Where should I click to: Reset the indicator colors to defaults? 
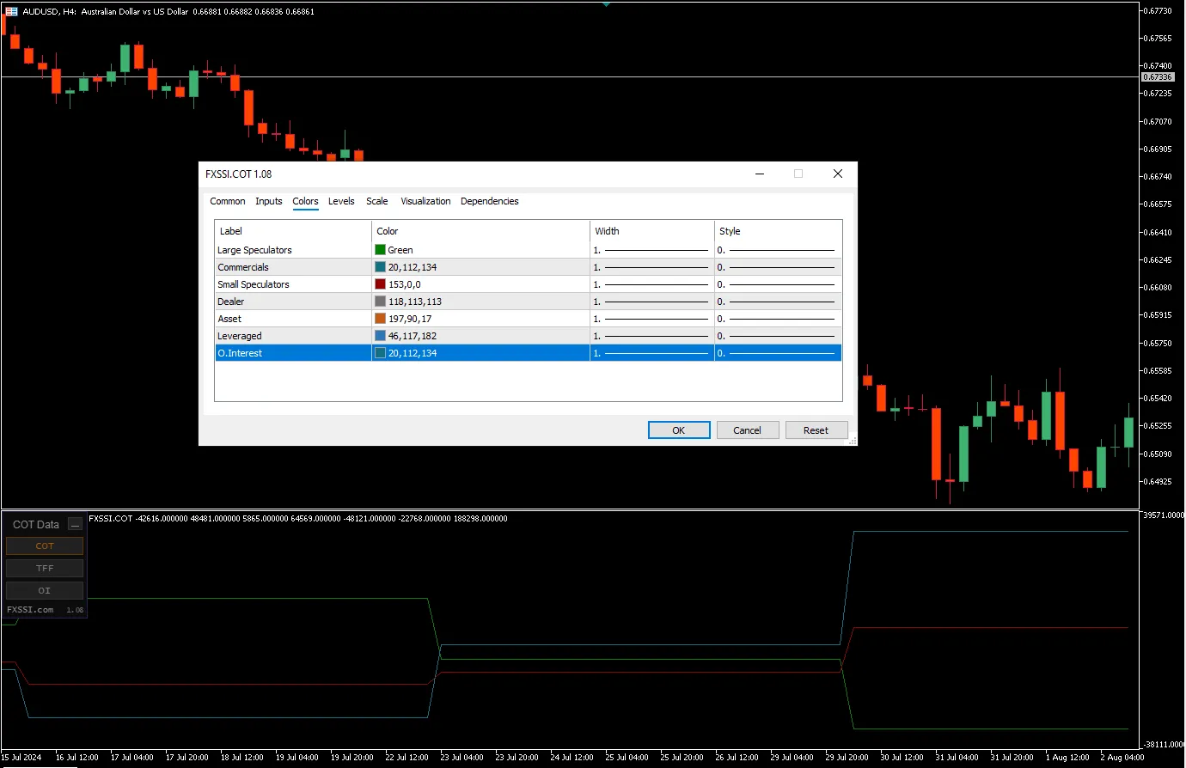[816, 430]
